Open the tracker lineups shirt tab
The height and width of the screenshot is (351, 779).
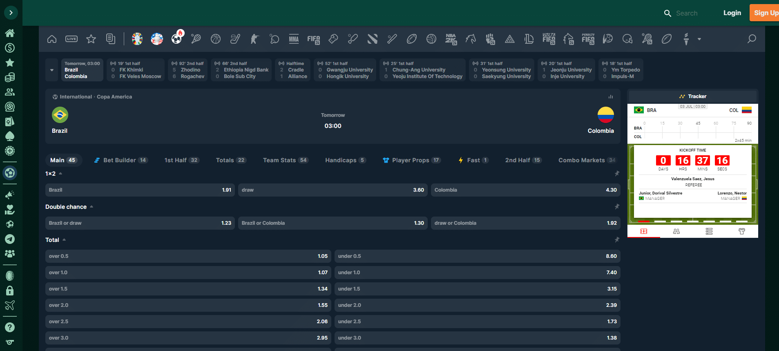click(x=742, y=231)
